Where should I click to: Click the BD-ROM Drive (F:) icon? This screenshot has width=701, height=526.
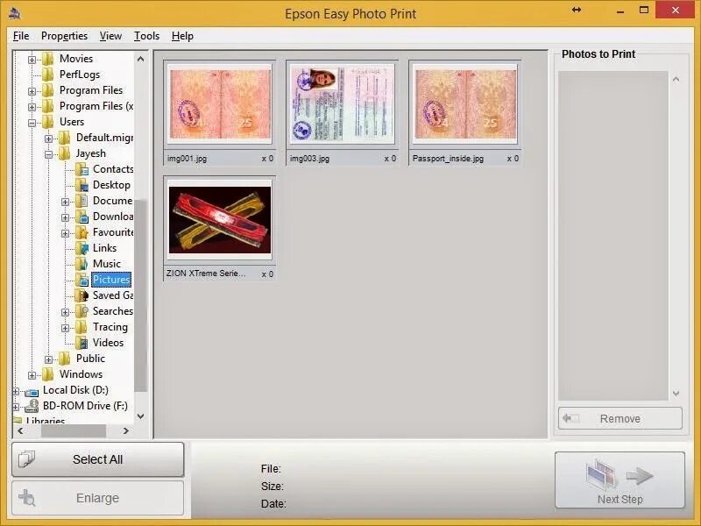coord(33,406)
